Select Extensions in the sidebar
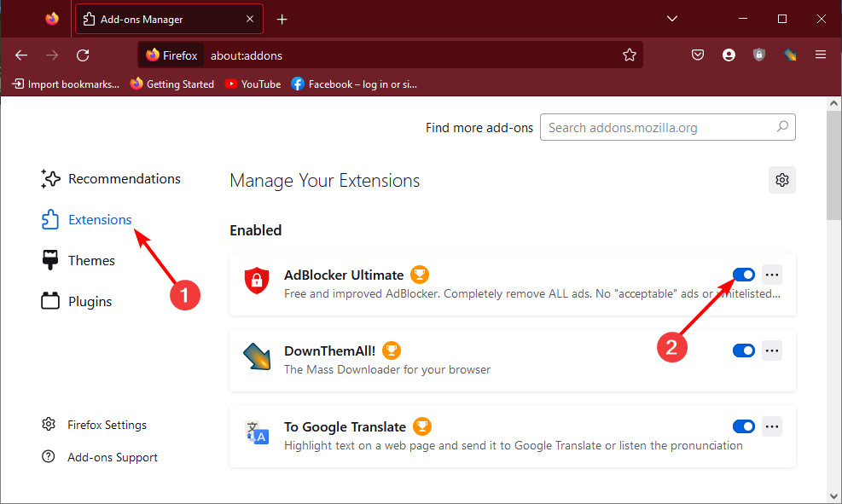 86,219
